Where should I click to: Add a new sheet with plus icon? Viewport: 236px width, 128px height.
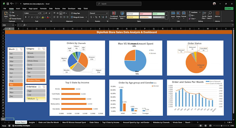point(197,122)
